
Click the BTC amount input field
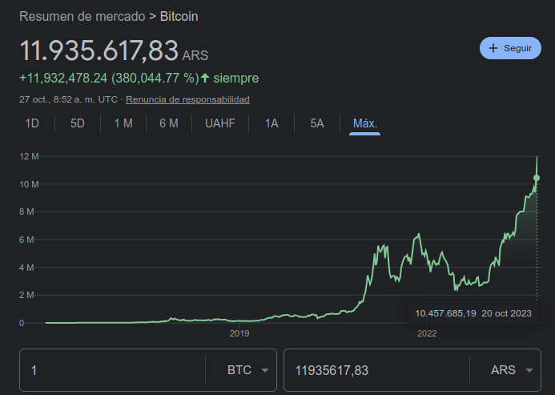pyautogui.click(x=113, y=370)
